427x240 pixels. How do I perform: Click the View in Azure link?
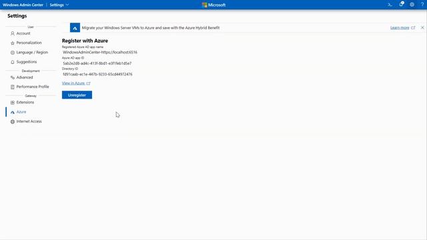(73, 83)
